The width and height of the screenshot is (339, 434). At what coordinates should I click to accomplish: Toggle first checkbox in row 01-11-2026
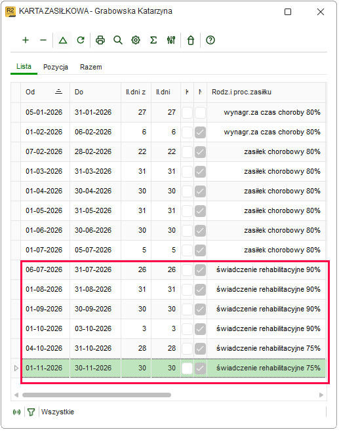click(x=187, y=368)
